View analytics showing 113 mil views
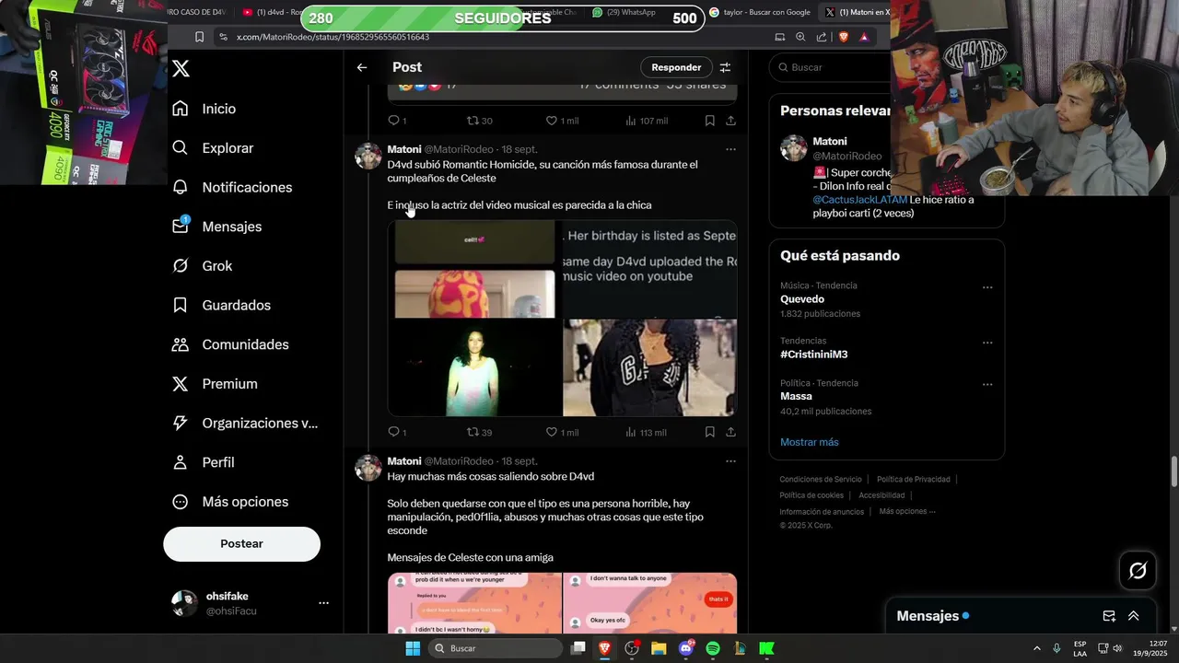The width and height of the screenshot is (1179, 663). (x=646, y=432)
